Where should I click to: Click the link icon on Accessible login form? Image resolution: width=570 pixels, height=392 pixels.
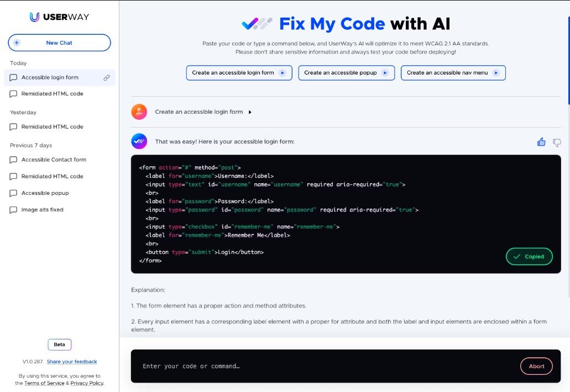coord(107,78)
